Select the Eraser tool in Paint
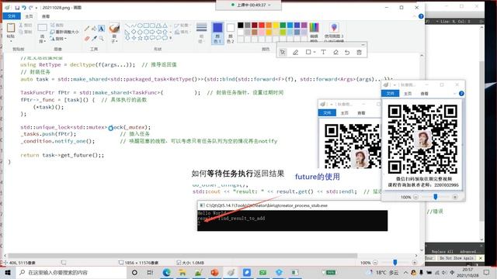This screenshot has height=279, width=497. click(87, 38)
